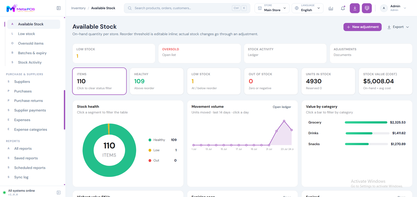Click the globe icon beside Language
417x197 pixels.
(x=297, y=8)
